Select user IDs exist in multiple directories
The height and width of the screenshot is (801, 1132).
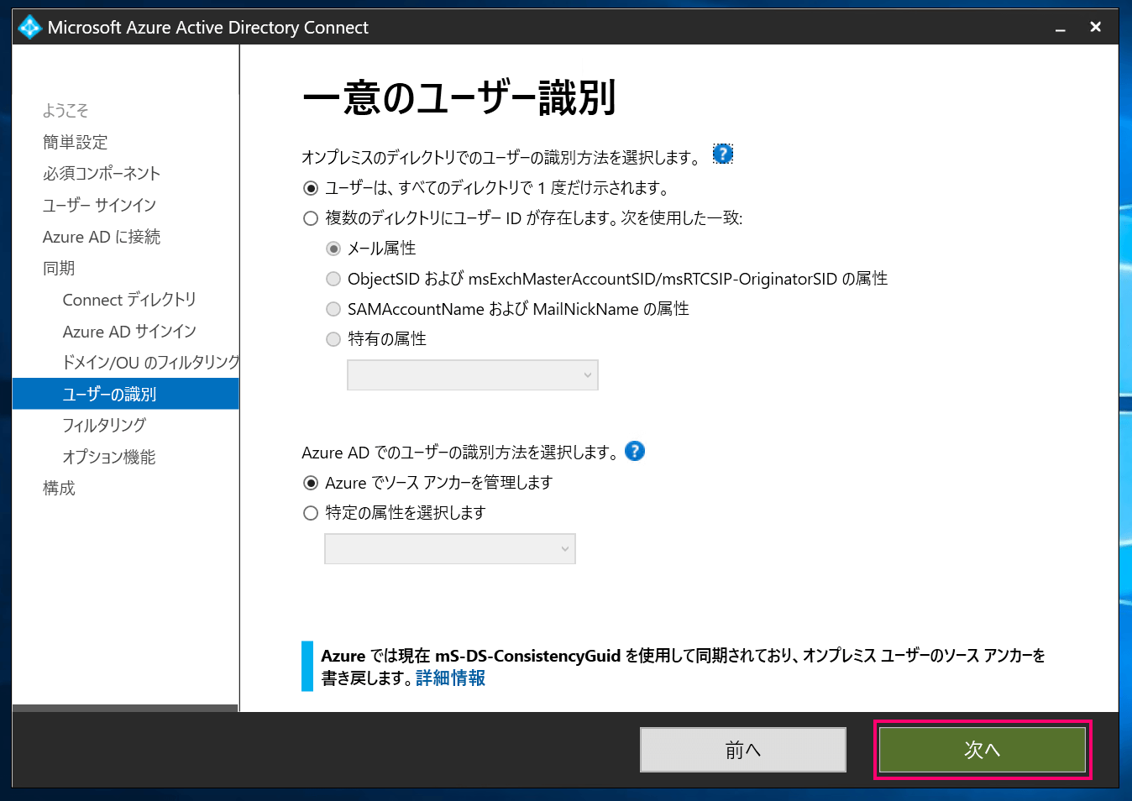(311, 218)
